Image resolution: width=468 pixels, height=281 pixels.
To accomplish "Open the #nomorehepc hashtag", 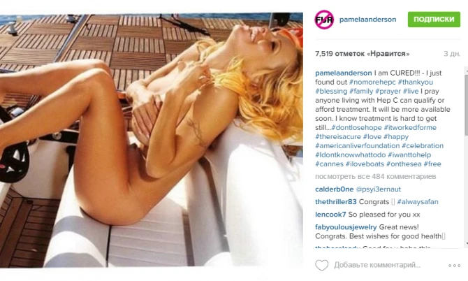I will point(372,82).
